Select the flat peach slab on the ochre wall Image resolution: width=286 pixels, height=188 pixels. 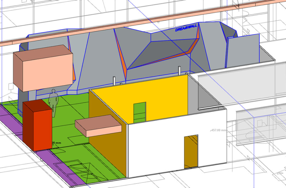pos(98,126)
